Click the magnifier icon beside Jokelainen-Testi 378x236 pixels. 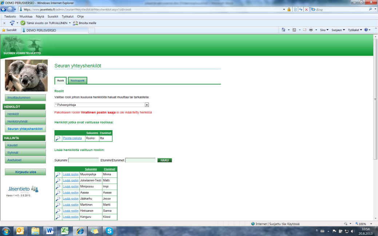tap(58, 181)
